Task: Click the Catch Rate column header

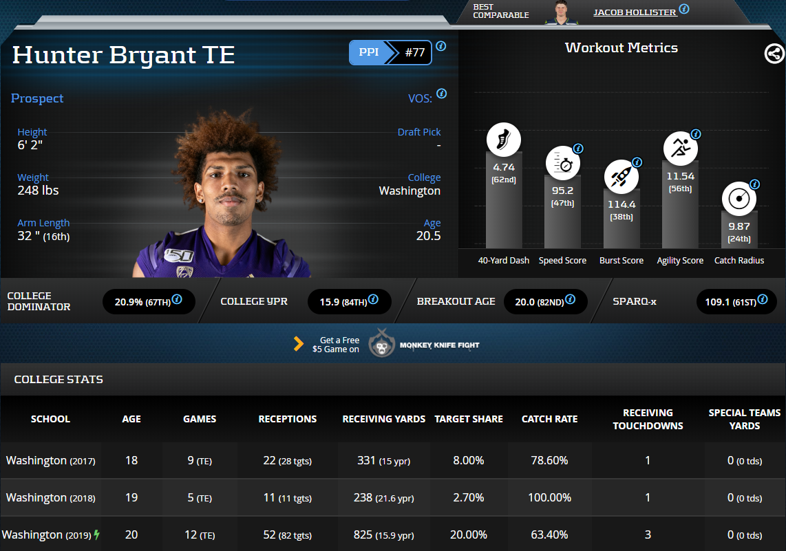Action: click(x=549, y=419)
